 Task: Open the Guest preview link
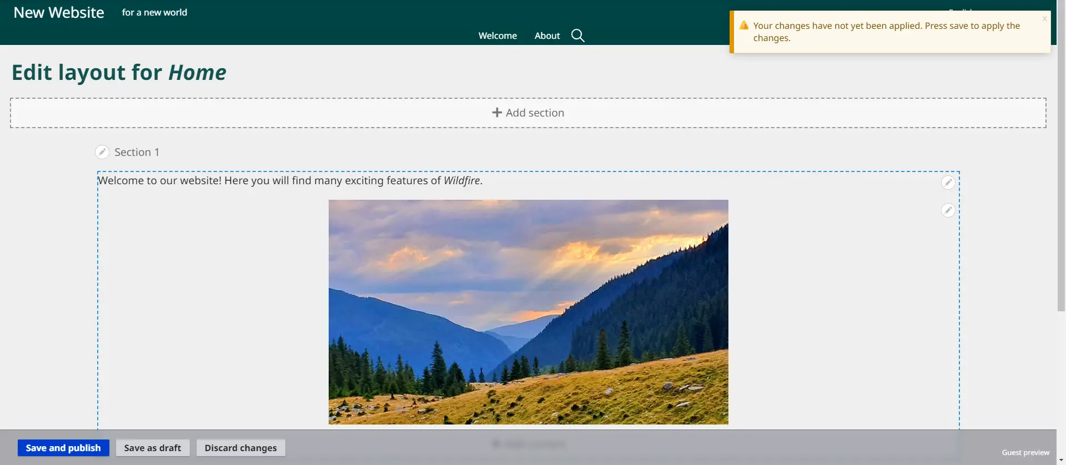coord(1025,452)
